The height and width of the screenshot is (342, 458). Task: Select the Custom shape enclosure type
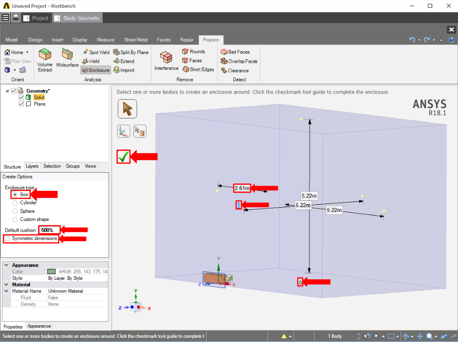tap(15, 219)
